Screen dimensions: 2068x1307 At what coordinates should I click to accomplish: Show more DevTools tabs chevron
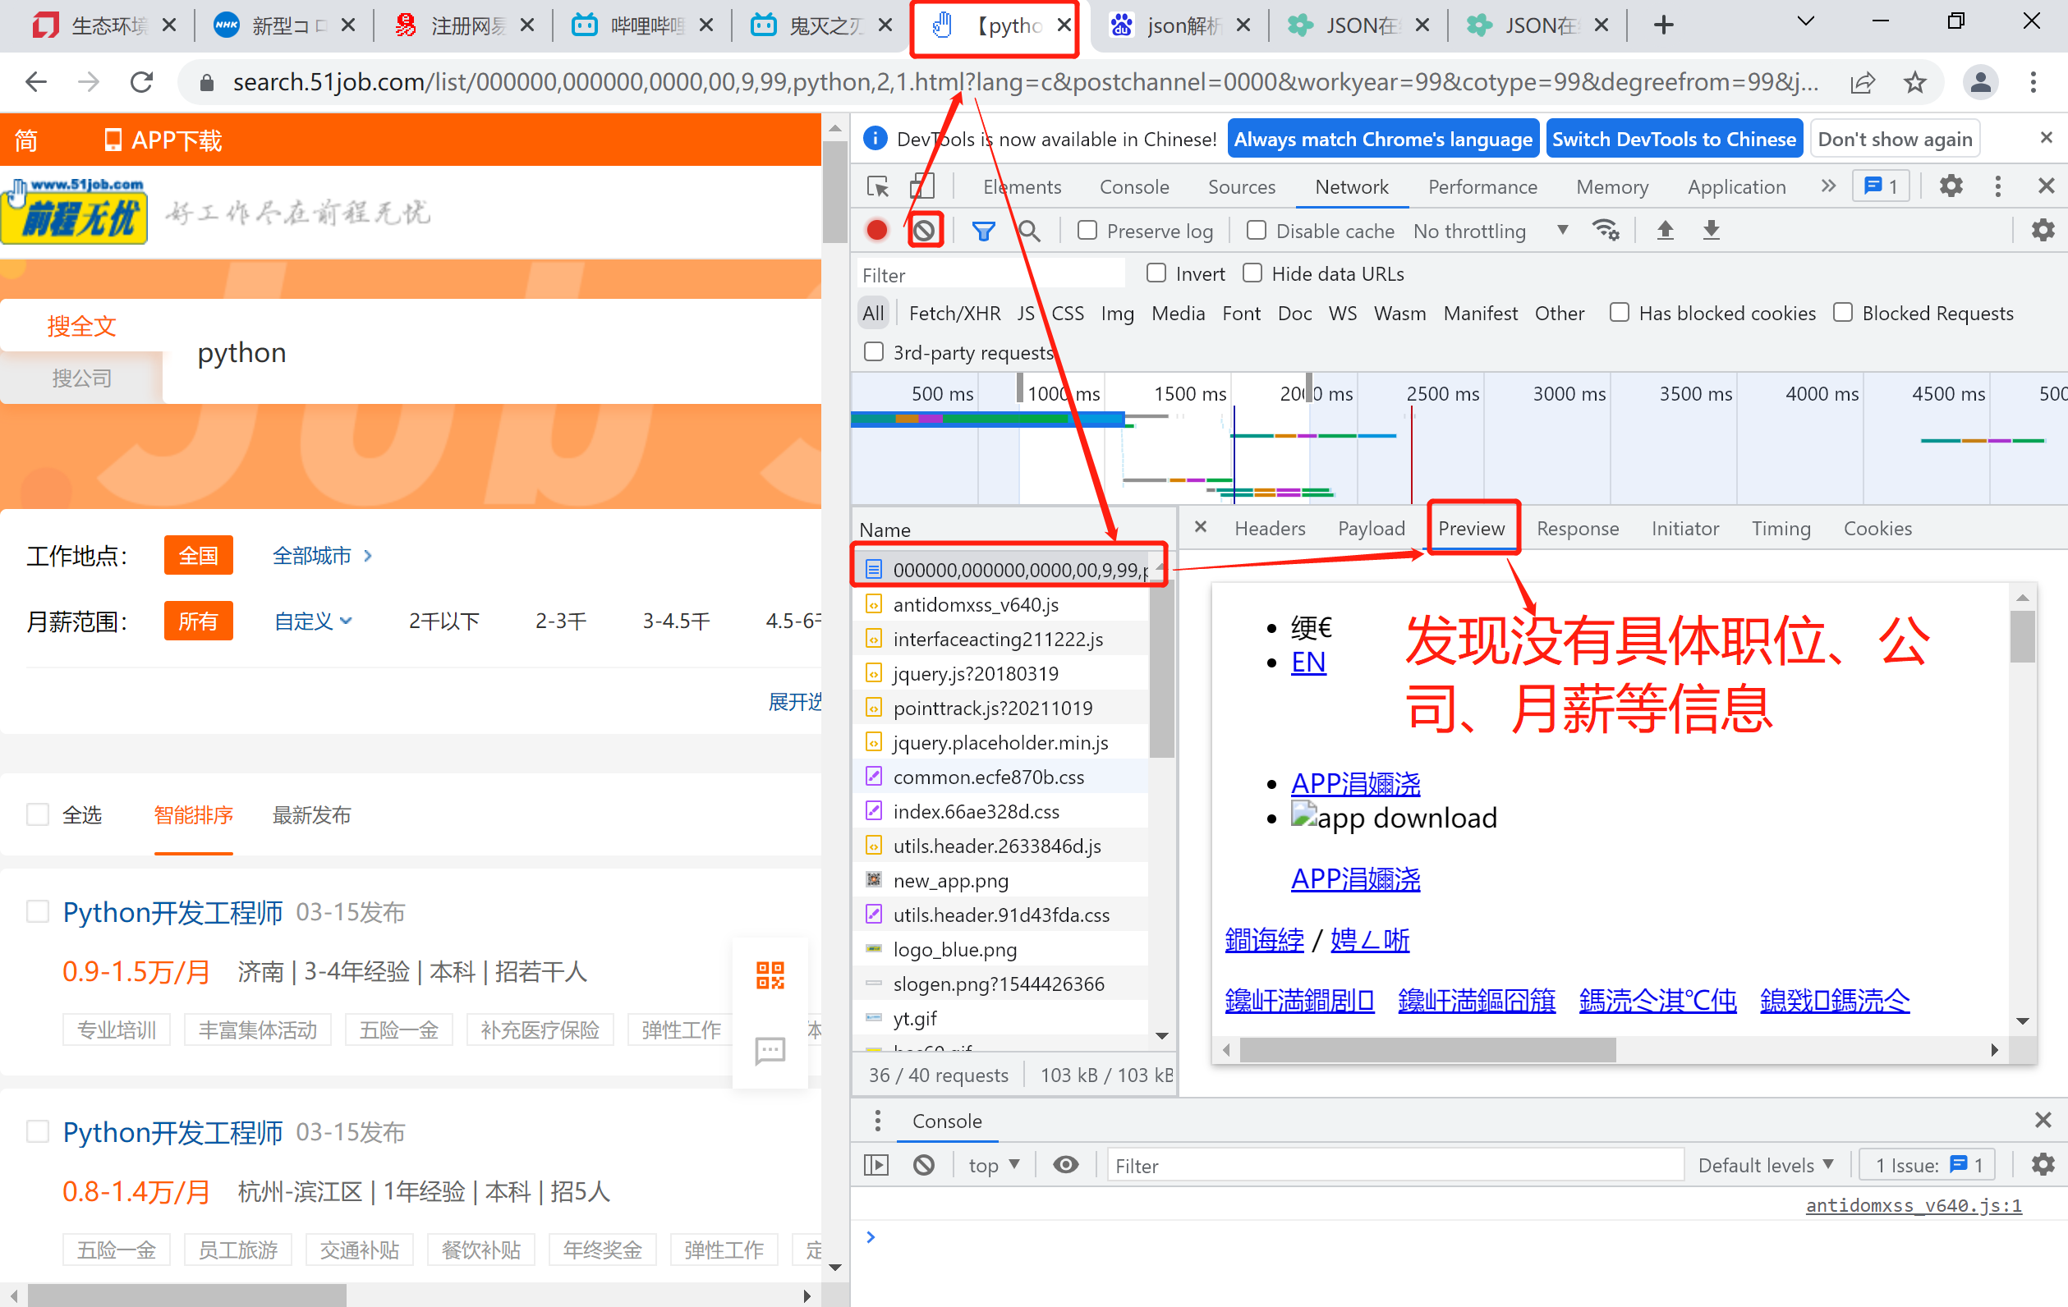1827,186
